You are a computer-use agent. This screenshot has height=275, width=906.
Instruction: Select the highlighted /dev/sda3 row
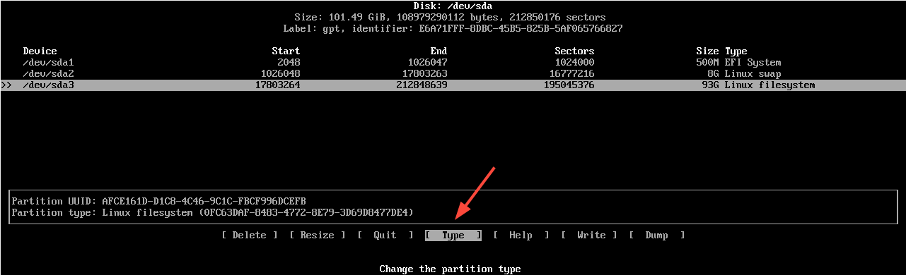click(x=453, y=85)
